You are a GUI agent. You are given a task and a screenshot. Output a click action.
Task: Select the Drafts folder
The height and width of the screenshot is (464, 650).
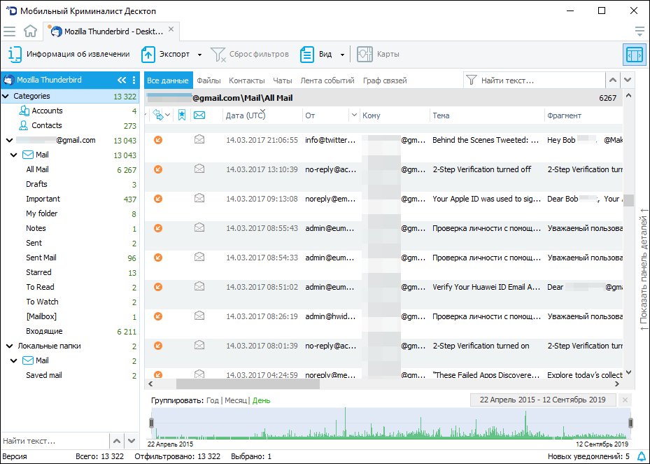pyautogui.click(x=36, y=184)
